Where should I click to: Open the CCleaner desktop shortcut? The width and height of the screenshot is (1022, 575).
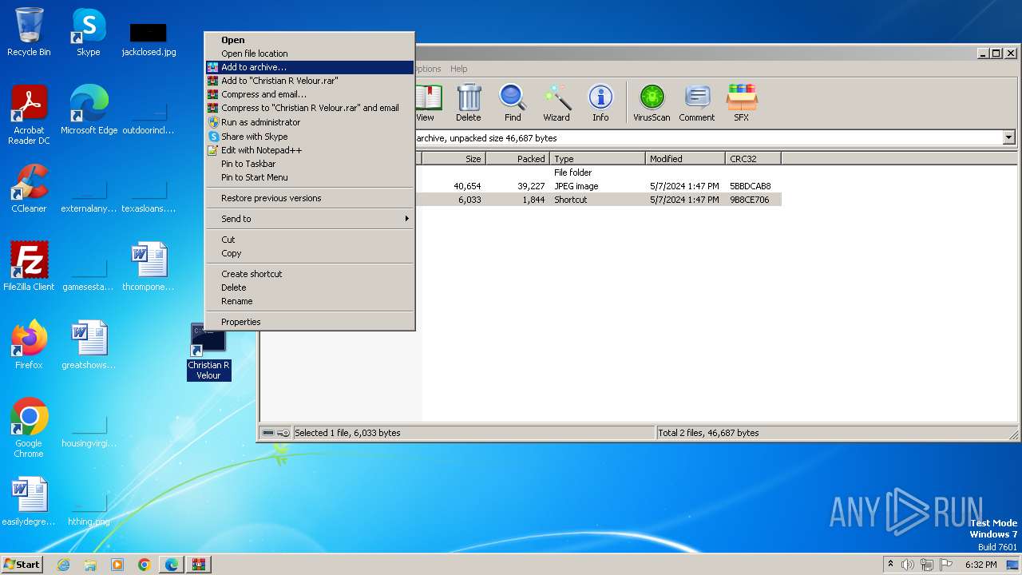coord(29,188)
